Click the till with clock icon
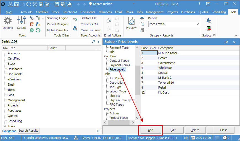 pyautogui.click(x=47, y=4)
